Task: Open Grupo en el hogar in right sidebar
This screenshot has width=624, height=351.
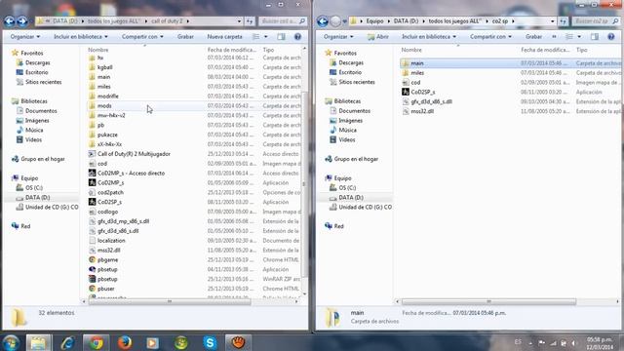Action: point(356,159)
